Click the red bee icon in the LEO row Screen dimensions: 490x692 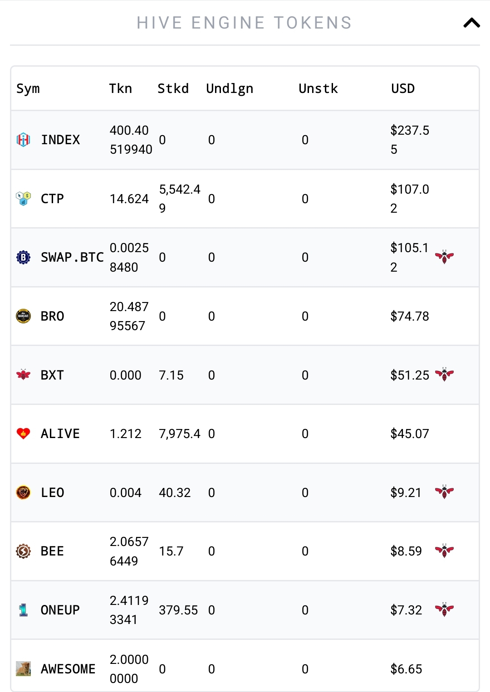(x=444, y=492)
